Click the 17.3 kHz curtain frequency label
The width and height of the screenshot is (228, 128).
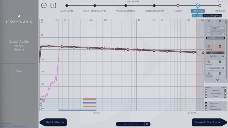point(192,113)
